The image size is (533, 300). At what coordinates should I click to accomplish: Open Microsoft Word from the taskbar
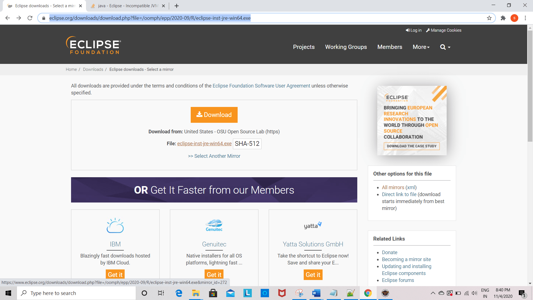pos(316,293)
